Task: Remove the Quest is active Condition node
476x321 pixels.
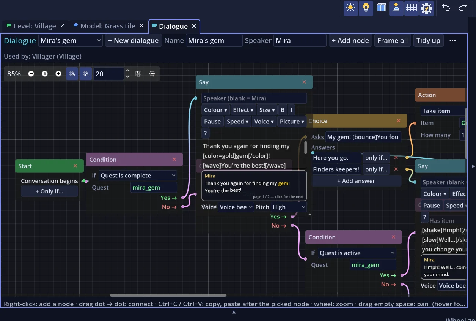Action: (x=394, y=237)
